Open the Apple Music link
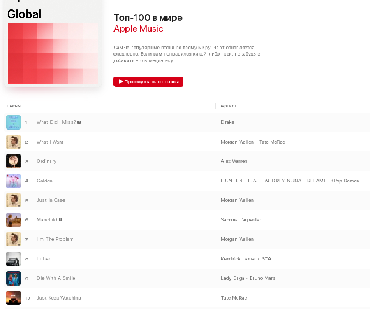The height and width of the screenshot is (309, 370). [x=138, y=29]
